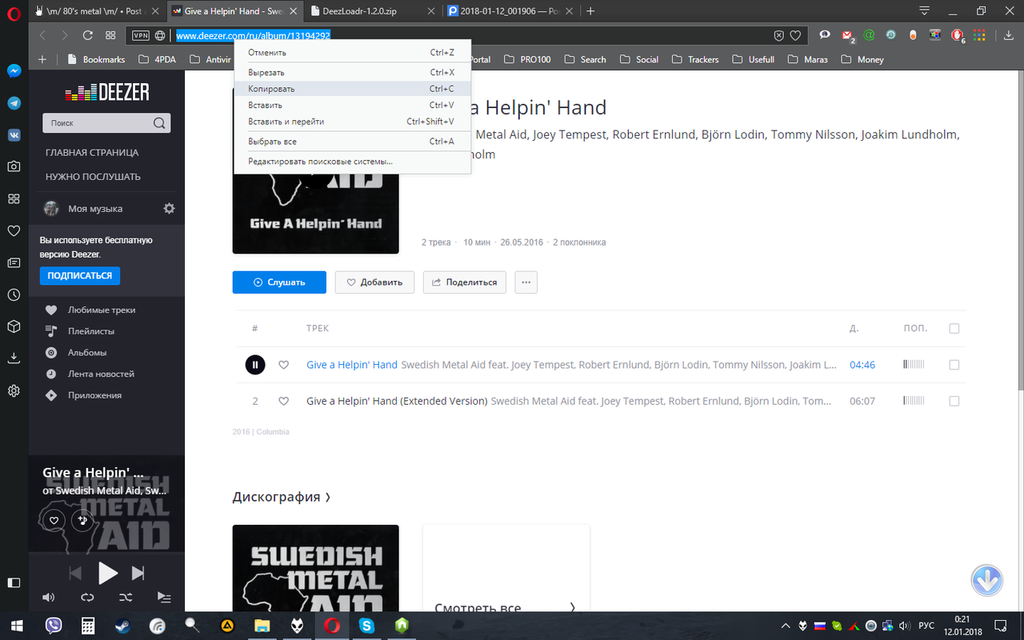This screenshot has width=1024, height=640.
Task: Open history clock in sidebar
Action: pos(14,294)
